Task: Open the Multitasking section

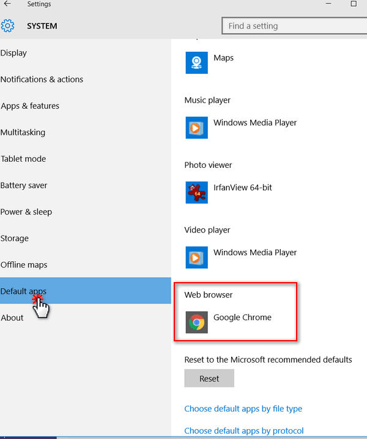Action: tap(23, 132)
